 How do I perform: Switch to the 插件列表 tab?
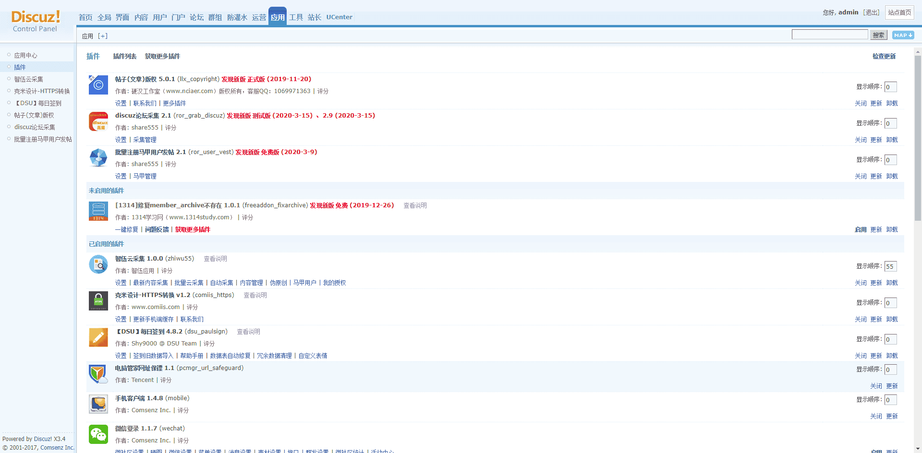[125, 57]
